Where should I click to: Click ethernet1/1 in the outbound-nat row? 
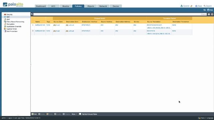coord(86,25)
